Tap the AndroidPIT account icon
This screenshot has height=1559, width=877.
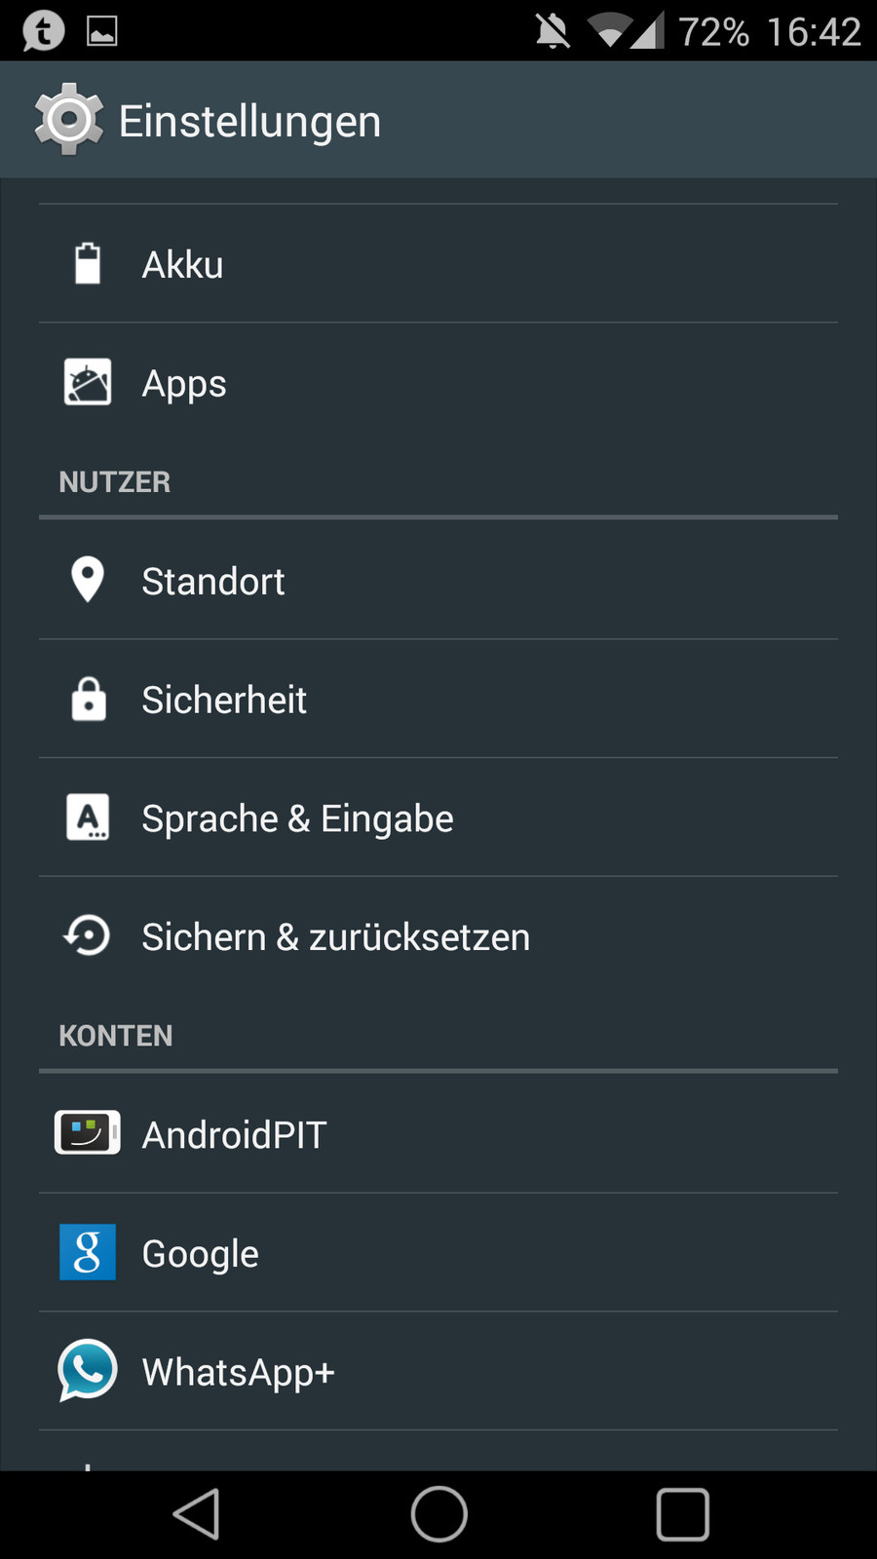(x=88, y=1133)
